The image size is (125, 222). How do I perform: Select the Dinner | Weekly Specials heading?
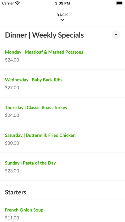pos(44,35)
